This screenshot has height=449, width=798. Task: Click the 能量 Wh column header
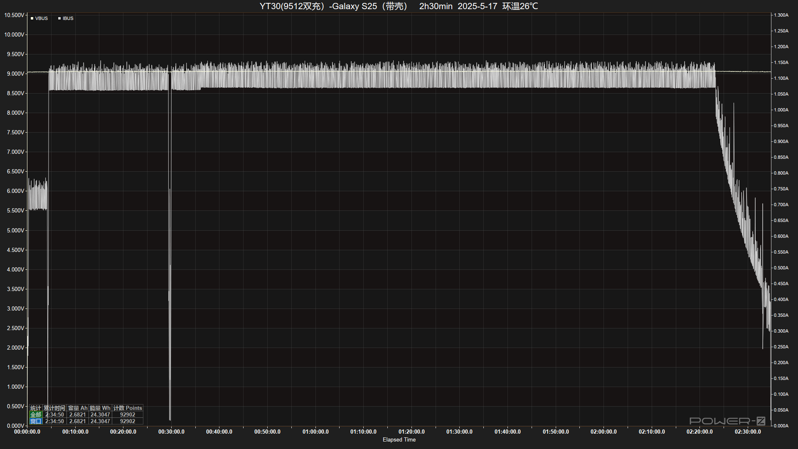(100, 408)
